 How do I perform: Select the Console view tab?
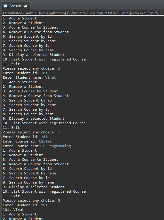15,6
